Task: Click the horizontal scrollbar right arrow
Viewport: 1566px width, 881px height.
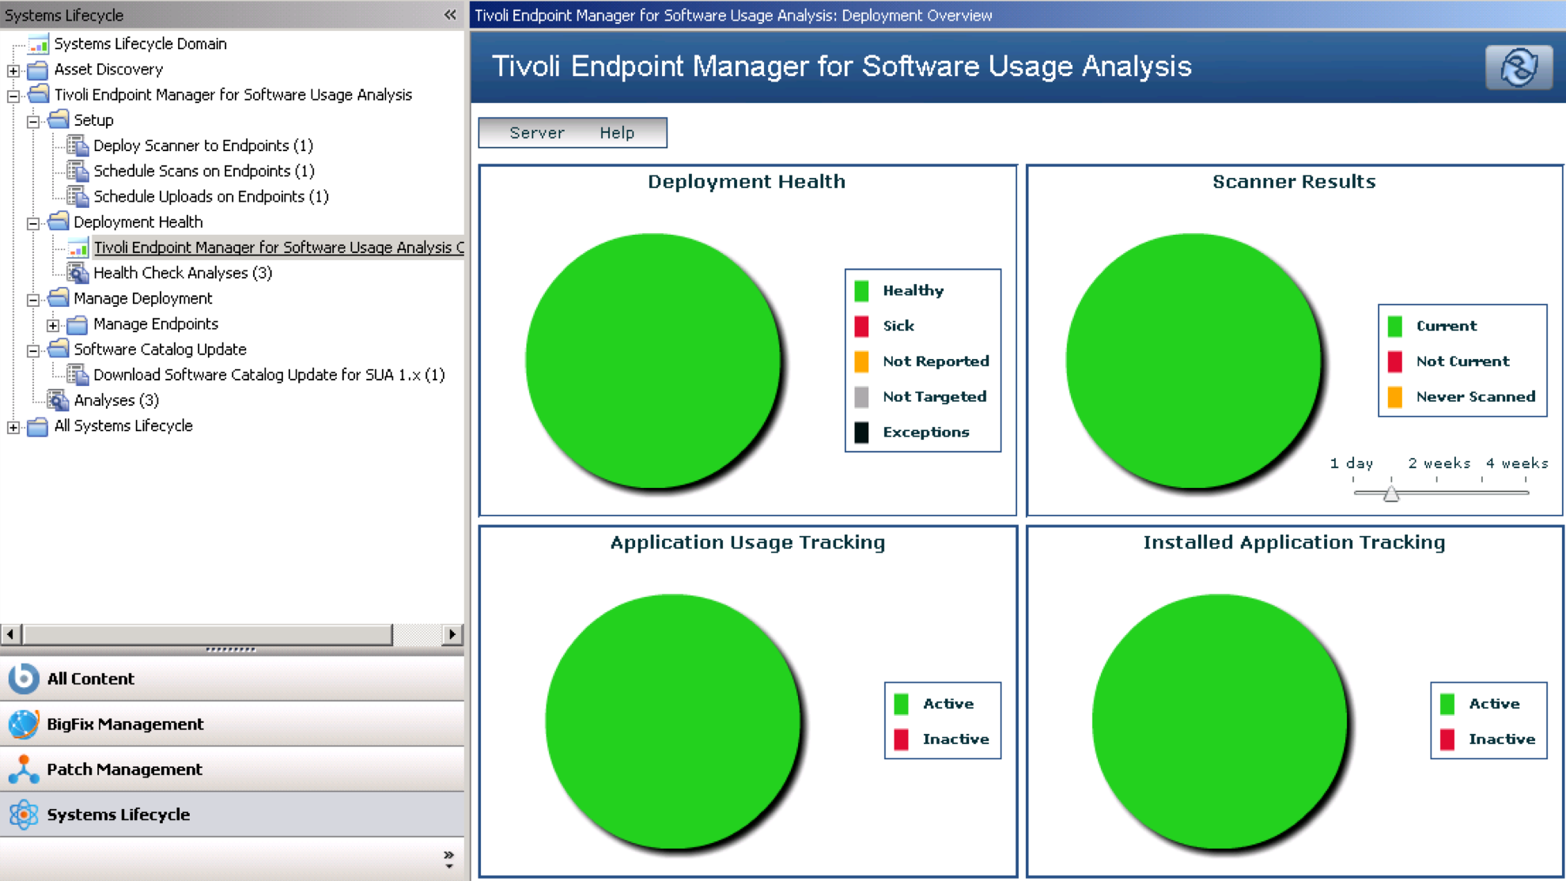Action: (x=452, y=634)
